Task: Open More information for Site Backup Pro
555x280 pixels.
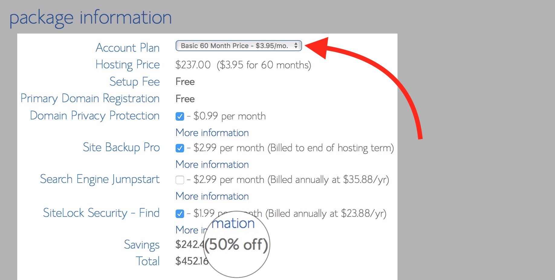Action: [212, 164]
